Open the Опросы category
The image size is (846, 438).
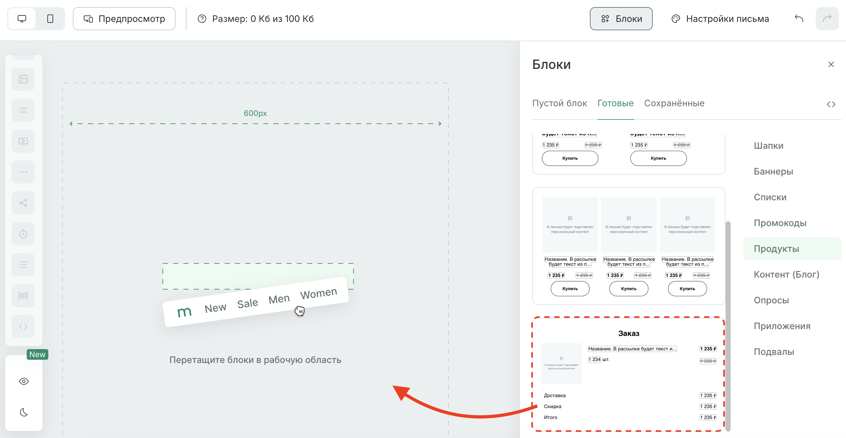(792, 300)
